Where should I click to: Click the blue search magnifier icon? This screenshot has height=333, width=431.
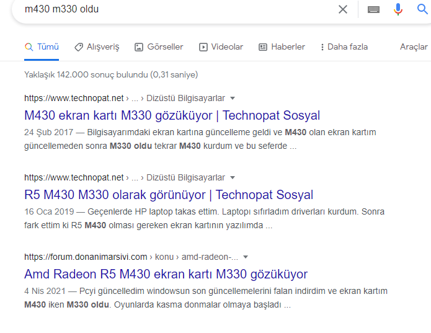(422, 9)
